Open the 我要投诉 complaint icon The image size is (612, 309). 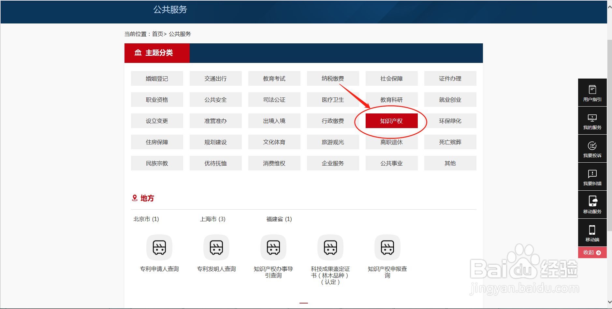tap(592, 149)
